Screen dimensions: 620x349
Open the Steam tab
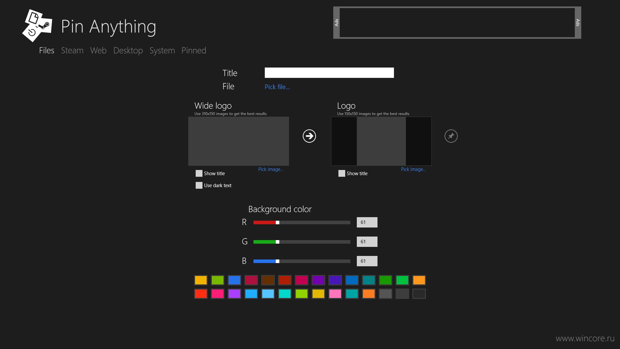coord(72,50)
